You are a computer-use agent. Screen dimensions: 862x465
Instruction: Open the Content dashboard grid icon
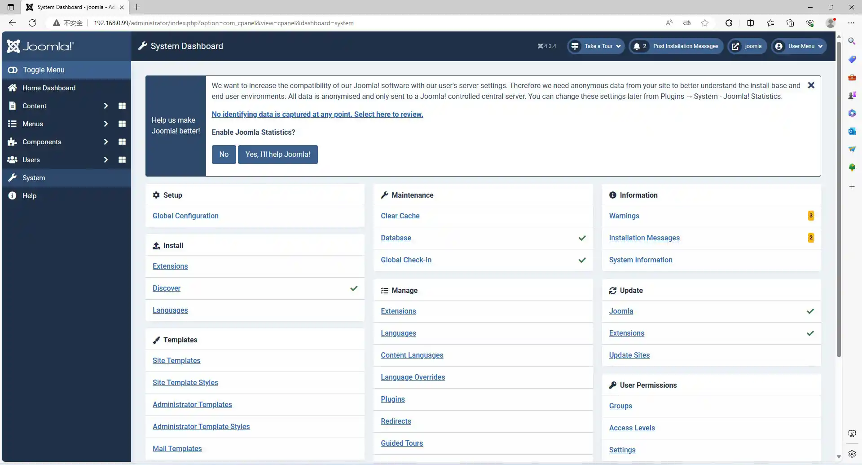[122, 106]
